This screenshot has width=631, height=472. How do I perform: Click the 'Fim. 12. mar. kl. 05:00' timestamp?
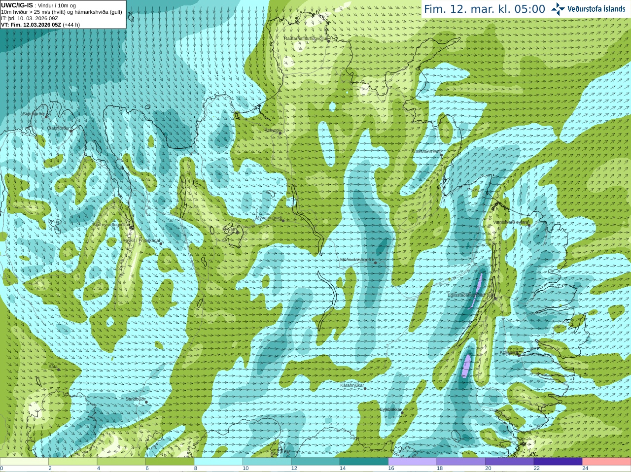(485, 9)
